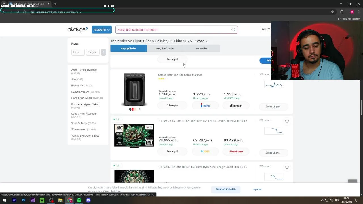Viewport: 363px width, 204px height.
Task: Click Tümünü Kabul Et cookie button
Action: click(x=226, y=190)
